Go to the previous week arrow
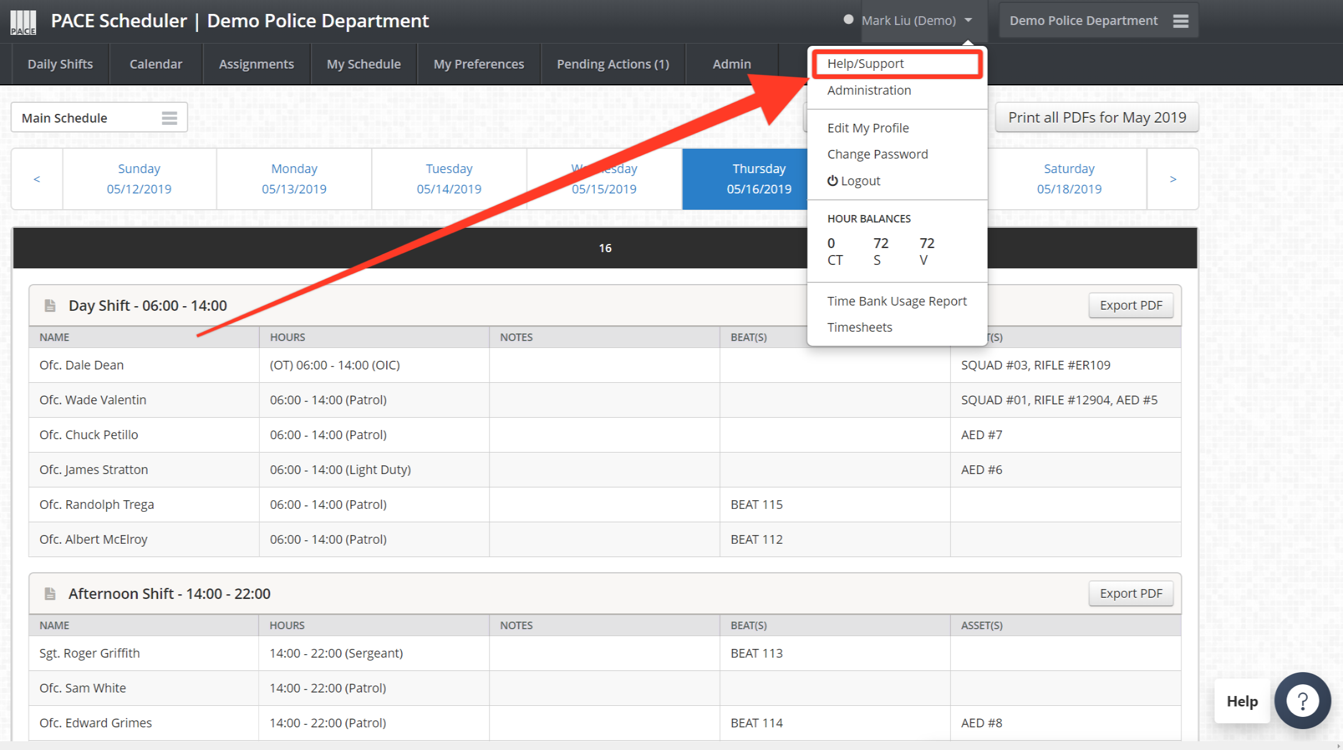1343x750 pixels. (x=37, y=179)
